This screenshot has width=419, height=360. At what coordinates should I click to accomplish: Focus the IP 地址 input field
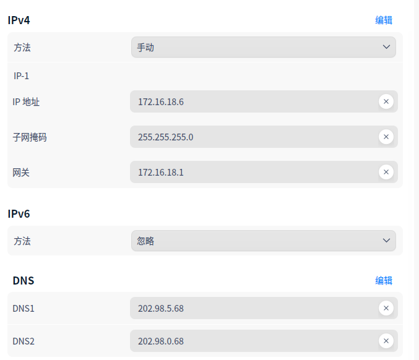[254, 101]
